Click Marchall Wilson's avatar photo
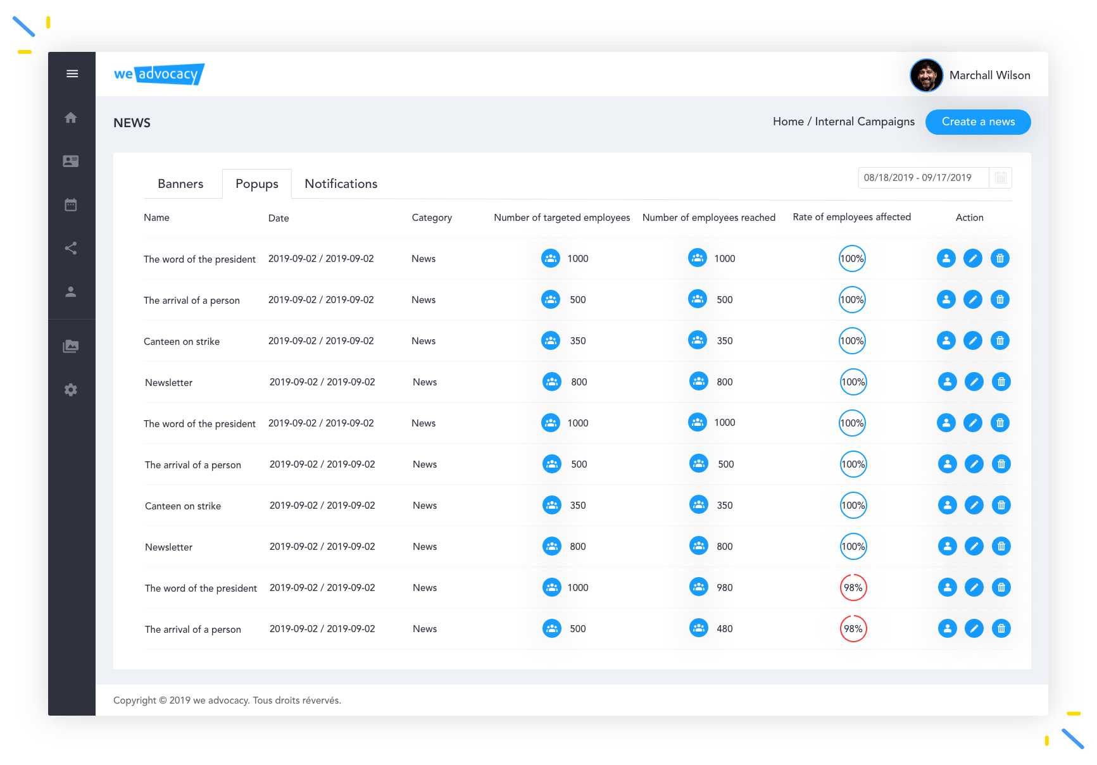Image resolution: width=1097 pixels, height=765 pixels. click(927, 75)
